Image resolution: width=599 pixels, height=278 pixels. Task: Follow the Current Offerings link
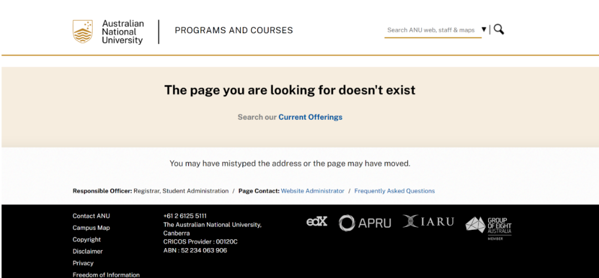(310, 117)
